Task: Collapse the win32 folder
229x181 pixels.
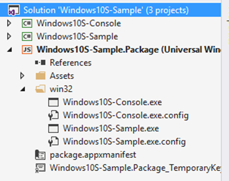Action: 23,90
